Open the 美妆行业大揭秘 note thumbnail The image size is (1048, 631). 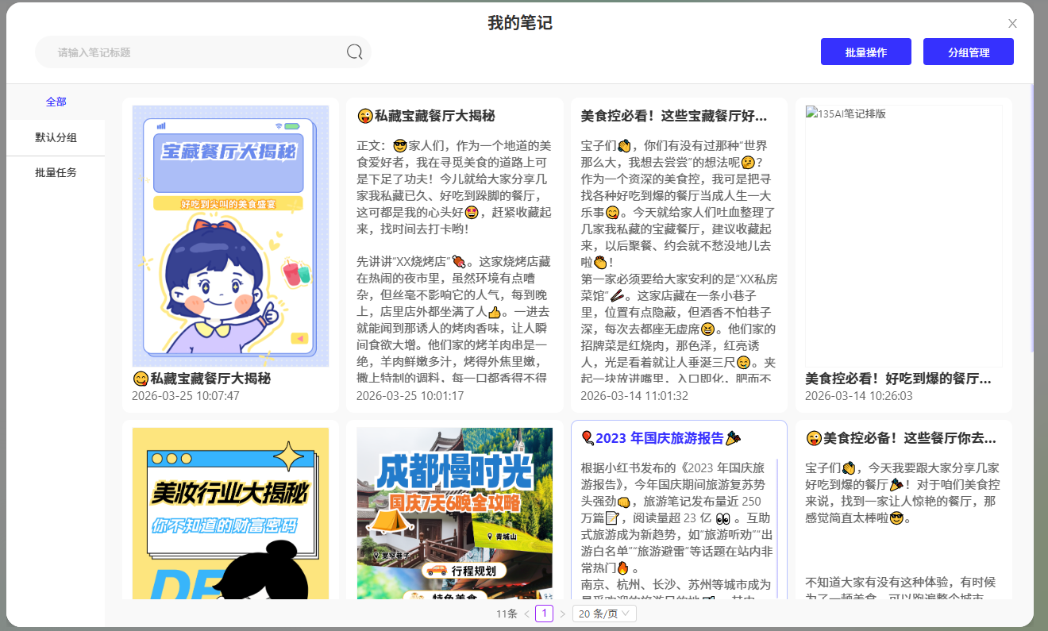[230, 514]
